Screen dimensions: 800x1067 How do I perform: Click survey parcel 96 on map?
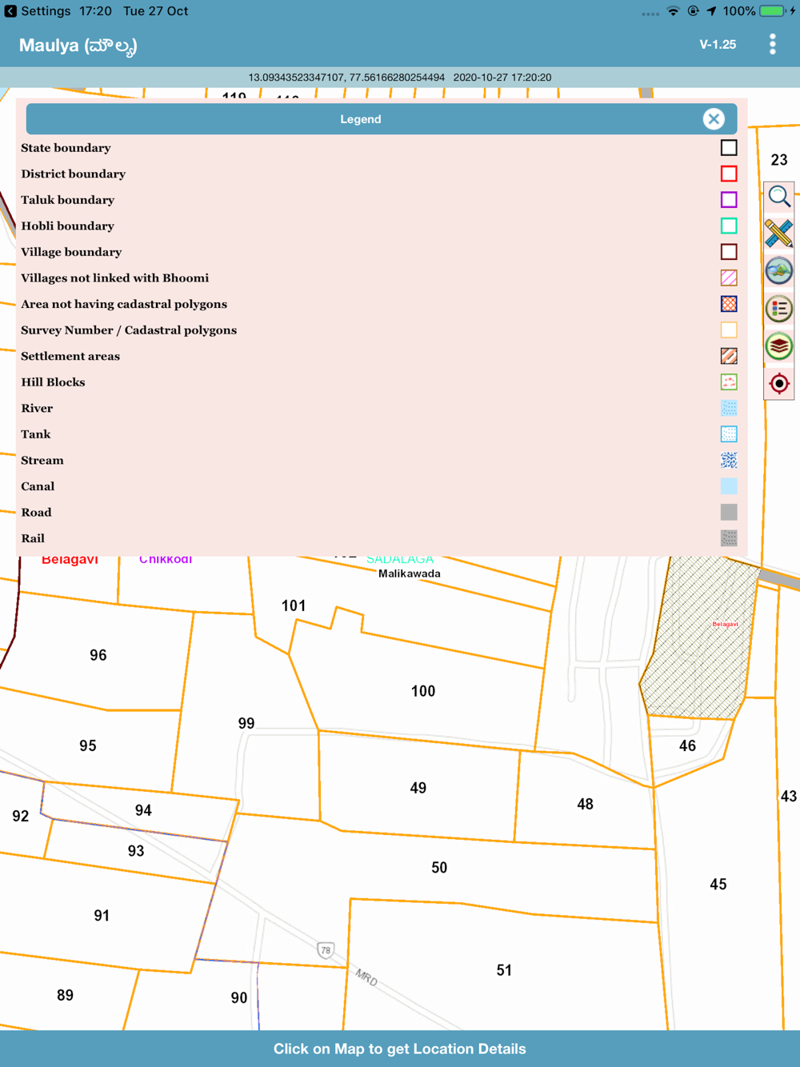coord(98,655)
